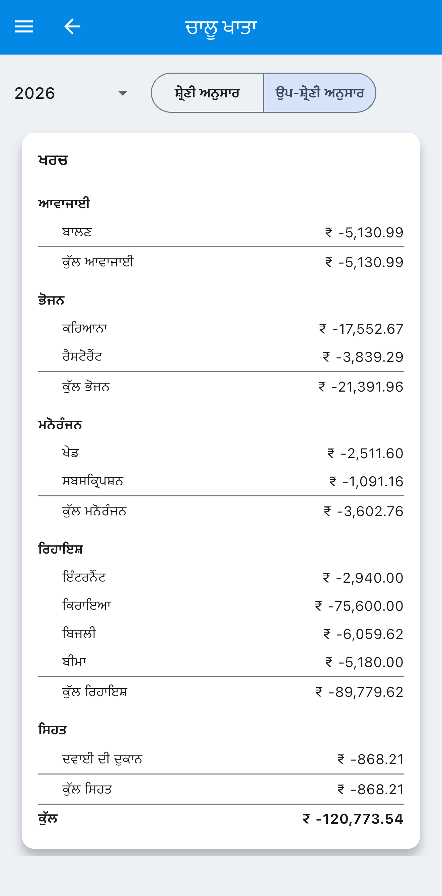The height and width of the screenshot is (896, 442).
Task: Open the ਸਬਸਕ੍ਰਿਪਸ਼ਨ entry
Action: [221, 481]
